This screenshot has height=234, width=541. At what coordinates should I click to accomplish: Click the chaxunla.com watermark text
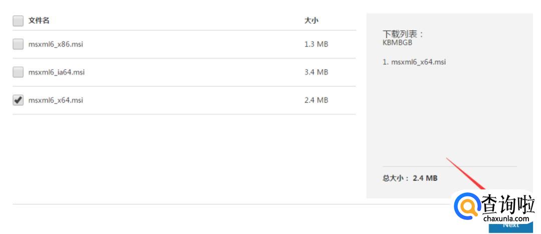click(506, 219)
